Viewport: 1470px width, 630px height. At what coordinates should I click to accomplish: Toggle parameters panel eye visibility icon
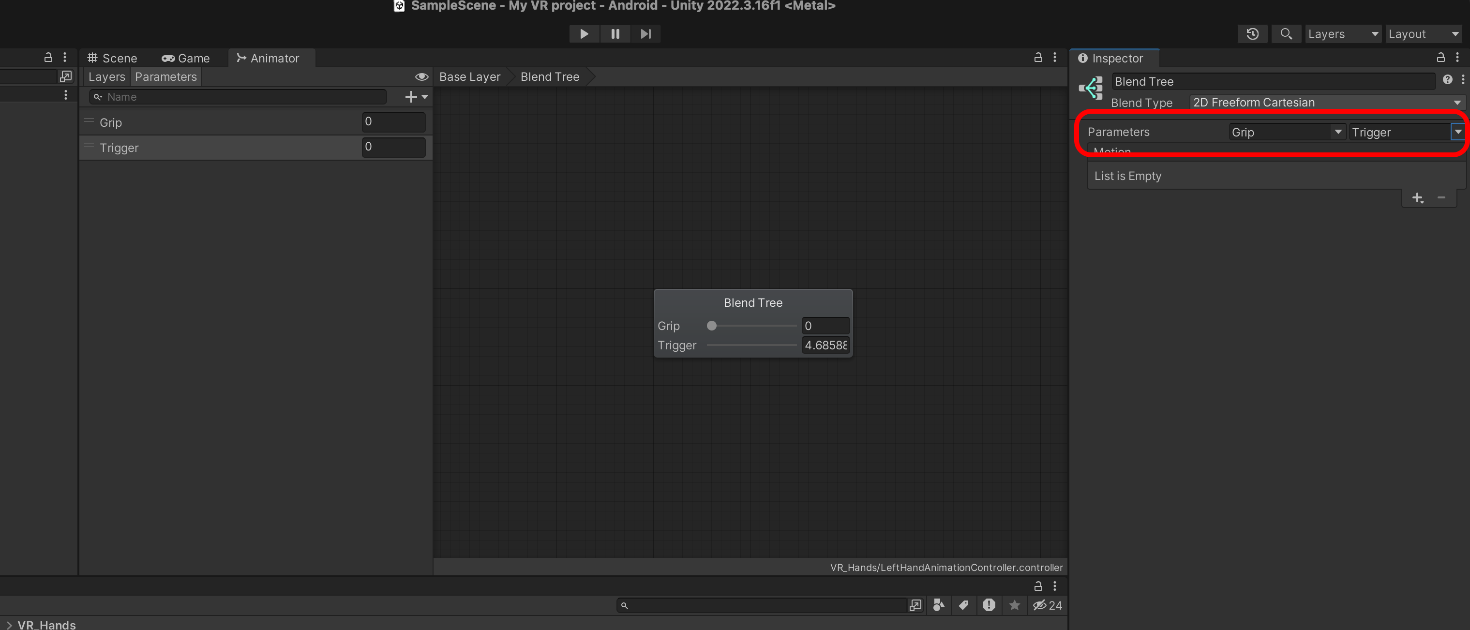421,76
